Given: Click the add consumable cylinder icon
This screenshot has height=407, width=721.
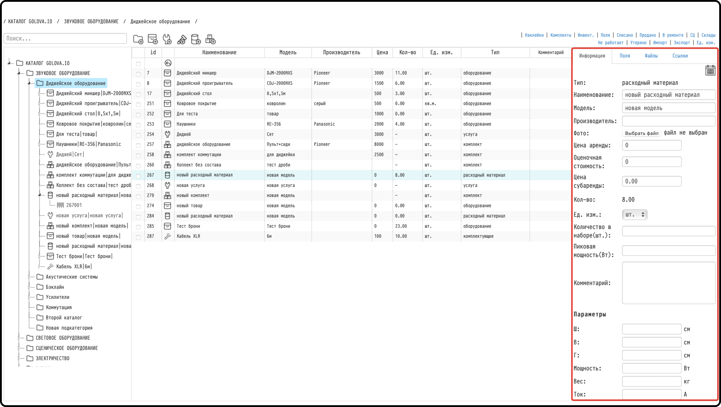Looking at the screenshot, I should click(x=196, y=39).
